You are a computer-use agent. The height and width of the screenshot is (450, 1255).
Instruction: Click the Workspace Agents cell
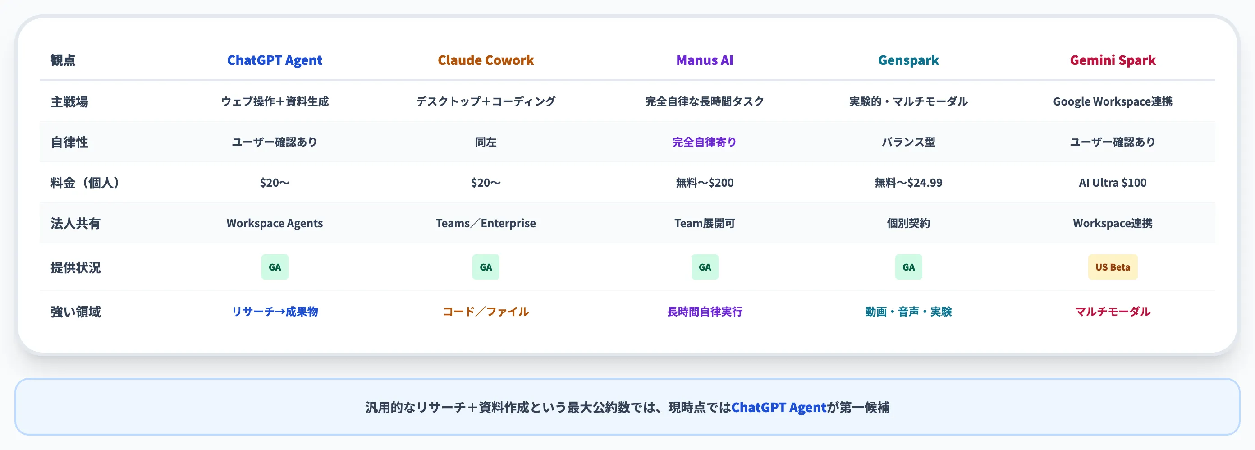tap(275, 223)
